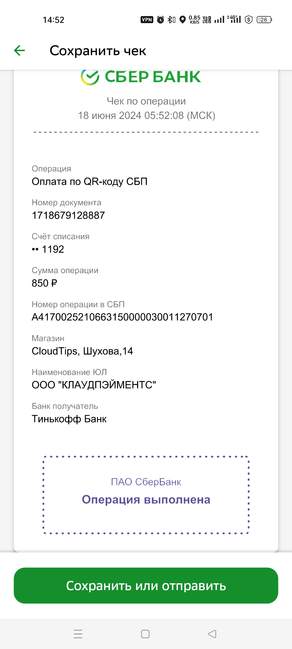Tap the alarm clock status icon

click(160, 20)
